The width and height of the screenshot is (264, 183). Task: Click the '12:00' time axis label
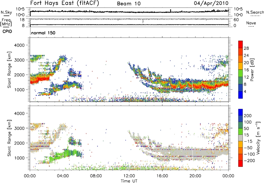click(x=129, y=176)
